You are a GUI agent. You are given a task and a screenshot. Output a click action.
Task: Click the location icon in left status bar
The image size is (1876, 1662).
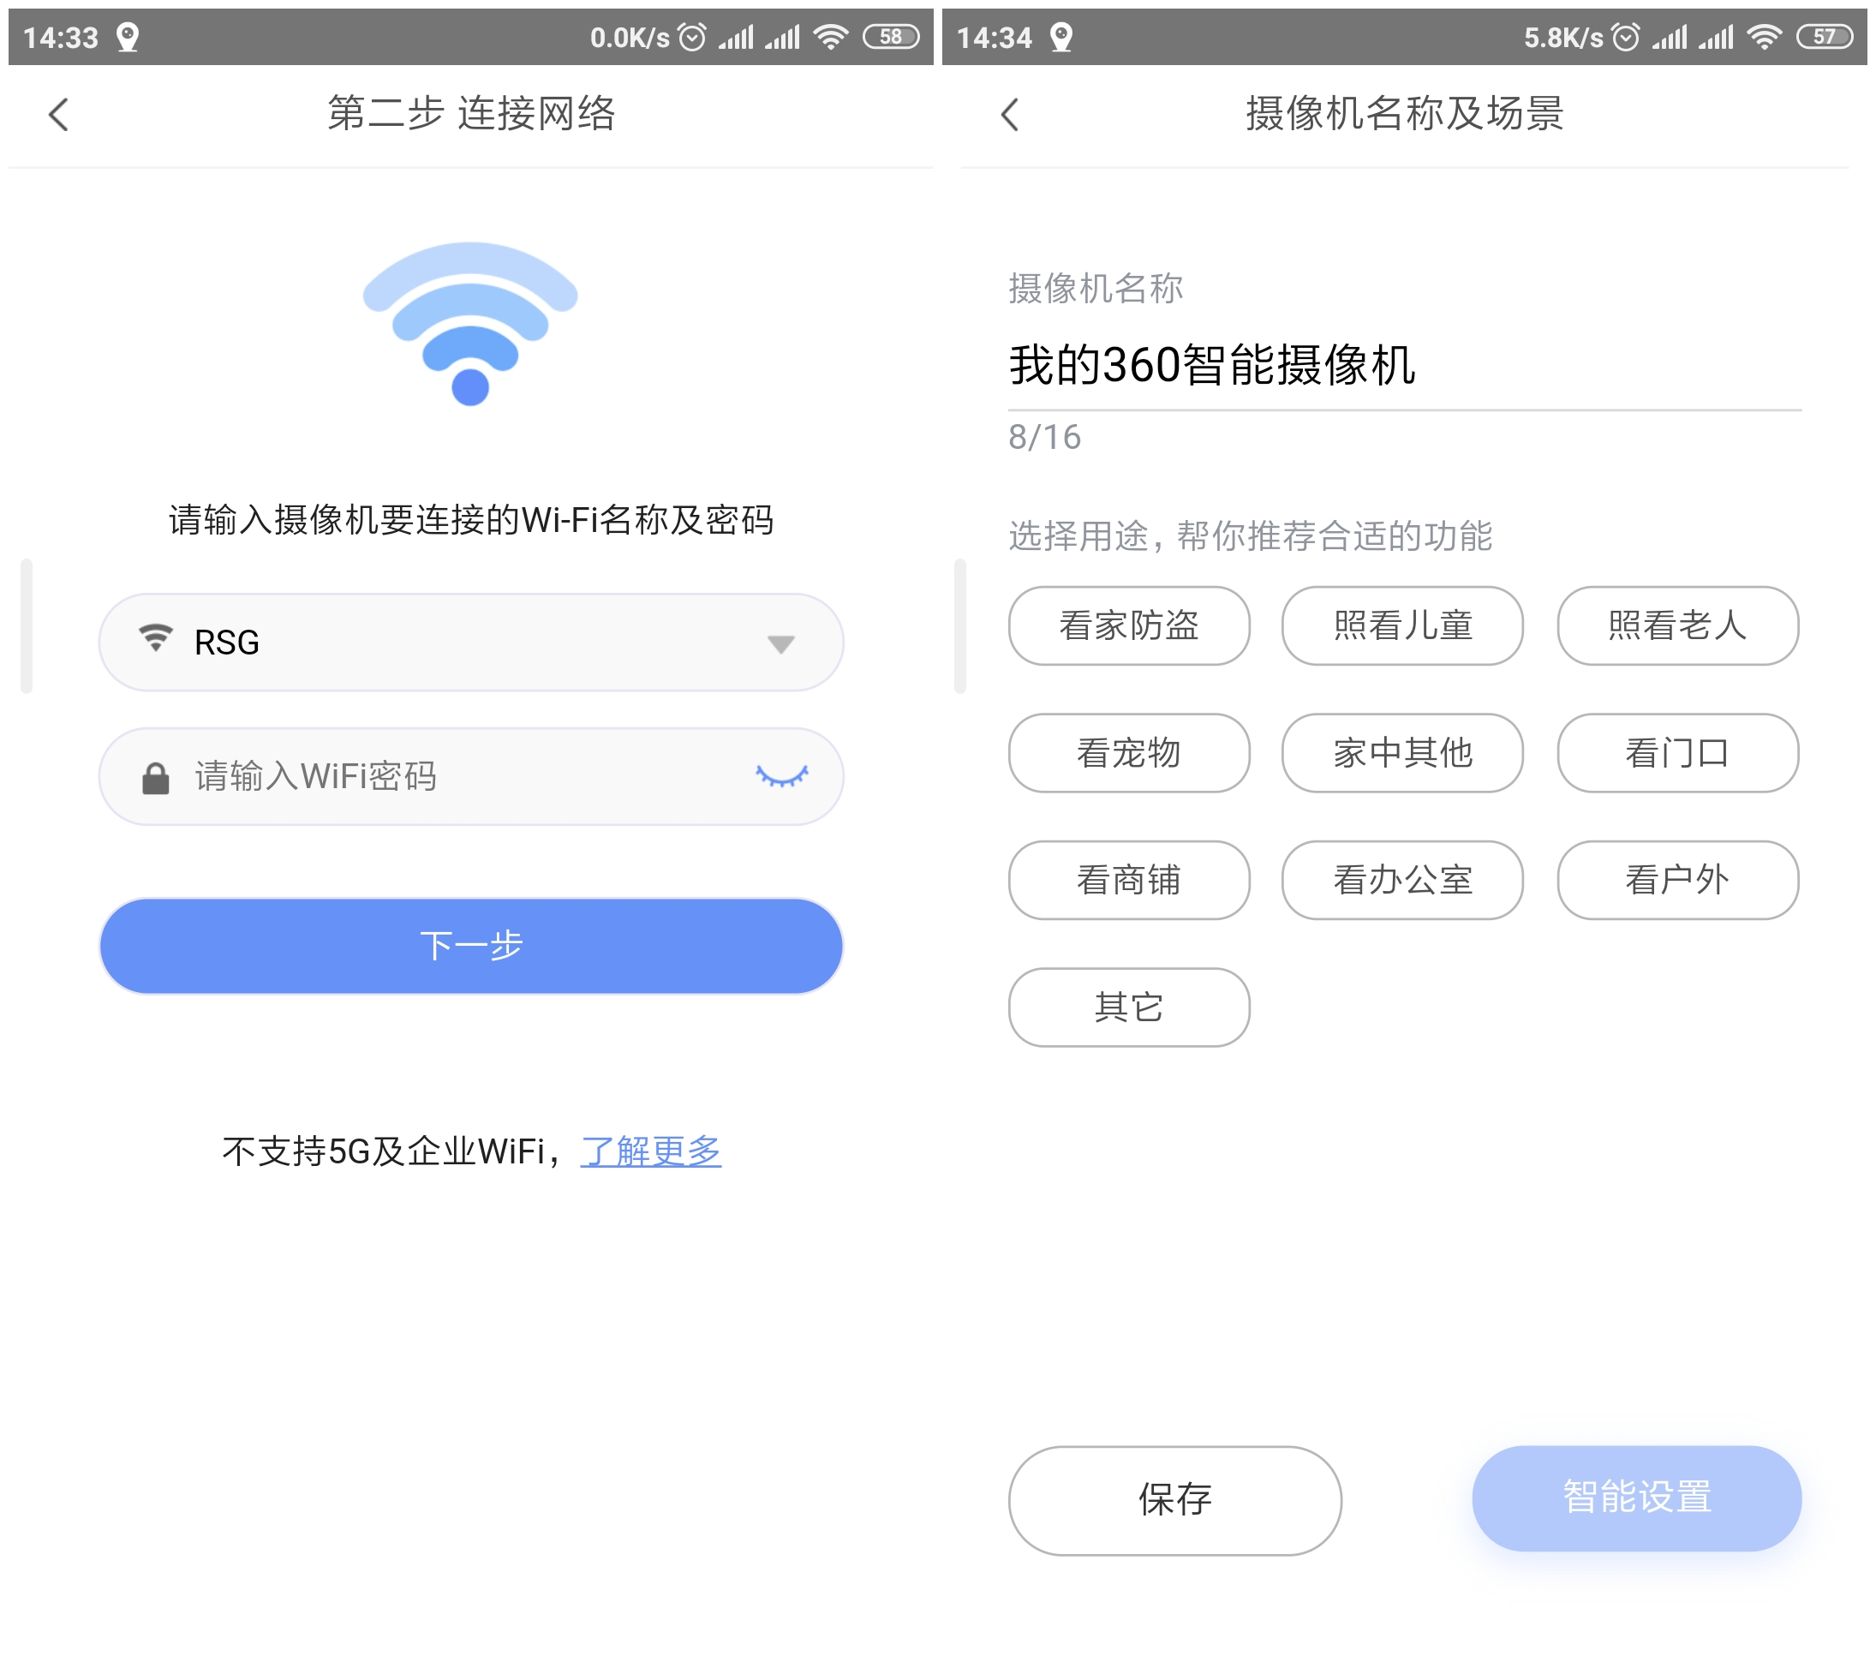click(128, 37)
